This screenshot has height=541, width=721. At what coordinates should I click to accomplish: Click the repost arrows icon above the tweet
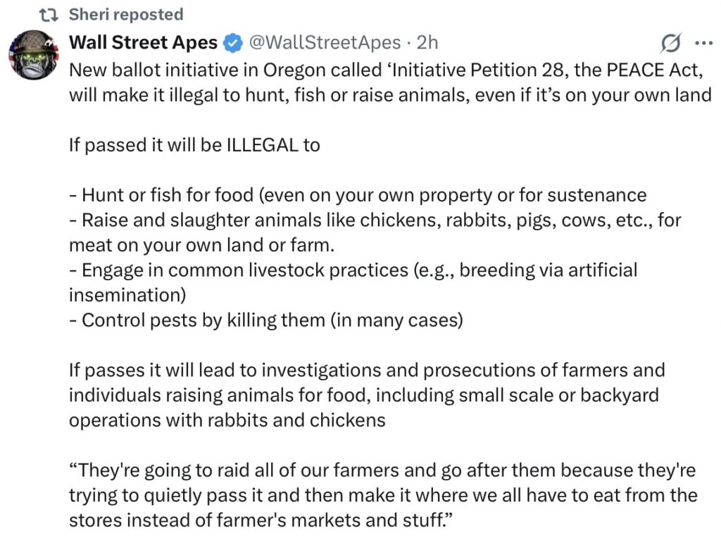click(51, 15)
